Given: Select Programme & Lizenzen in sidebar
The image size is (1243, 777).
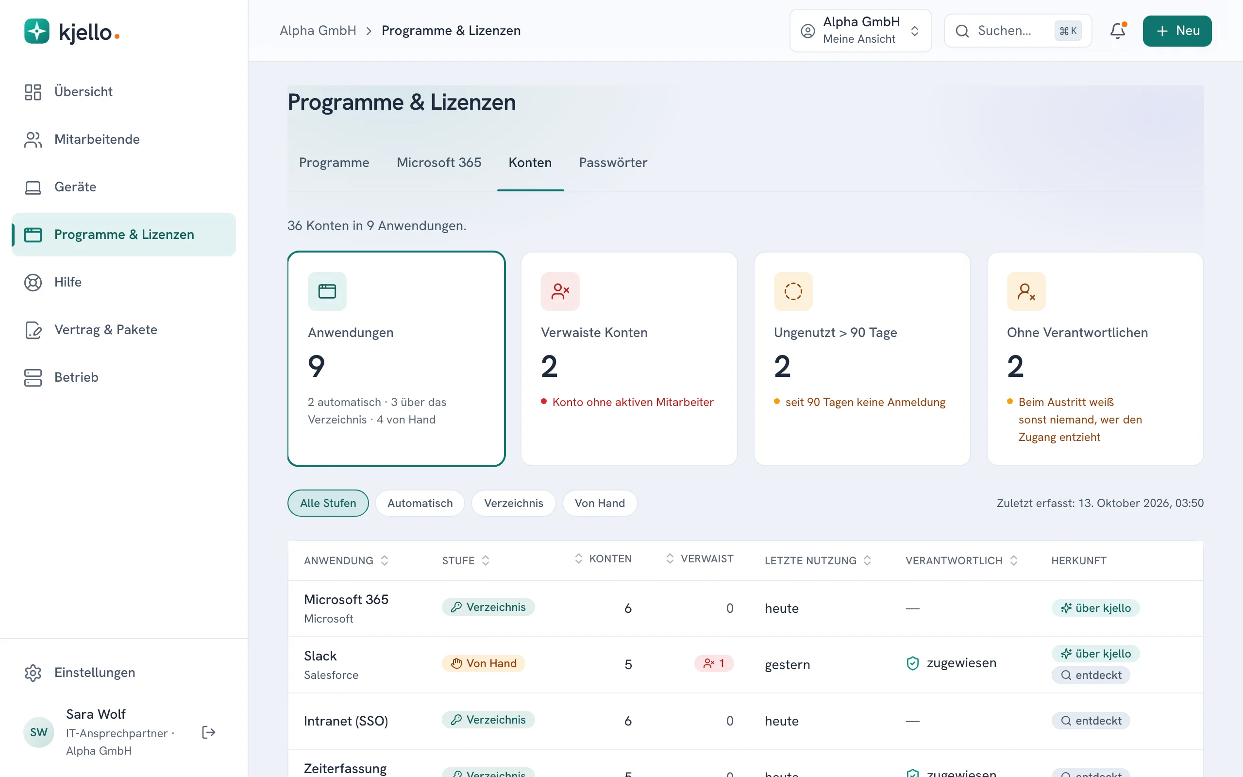Looking at the screenshot, I should click(x=123, y=235).
